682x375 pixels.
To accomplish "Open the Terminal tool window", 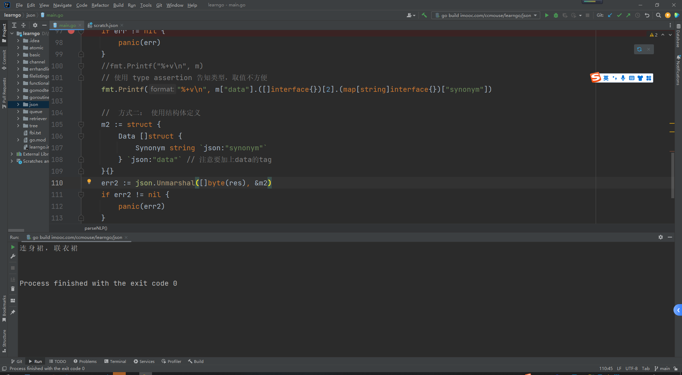I will point(115,362).
